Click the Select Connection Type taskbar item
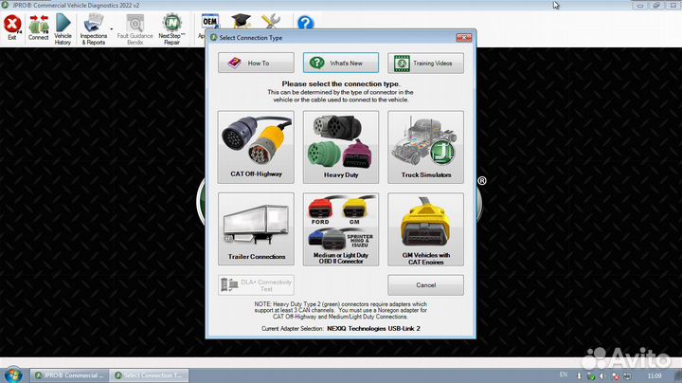 coord(149,375)
